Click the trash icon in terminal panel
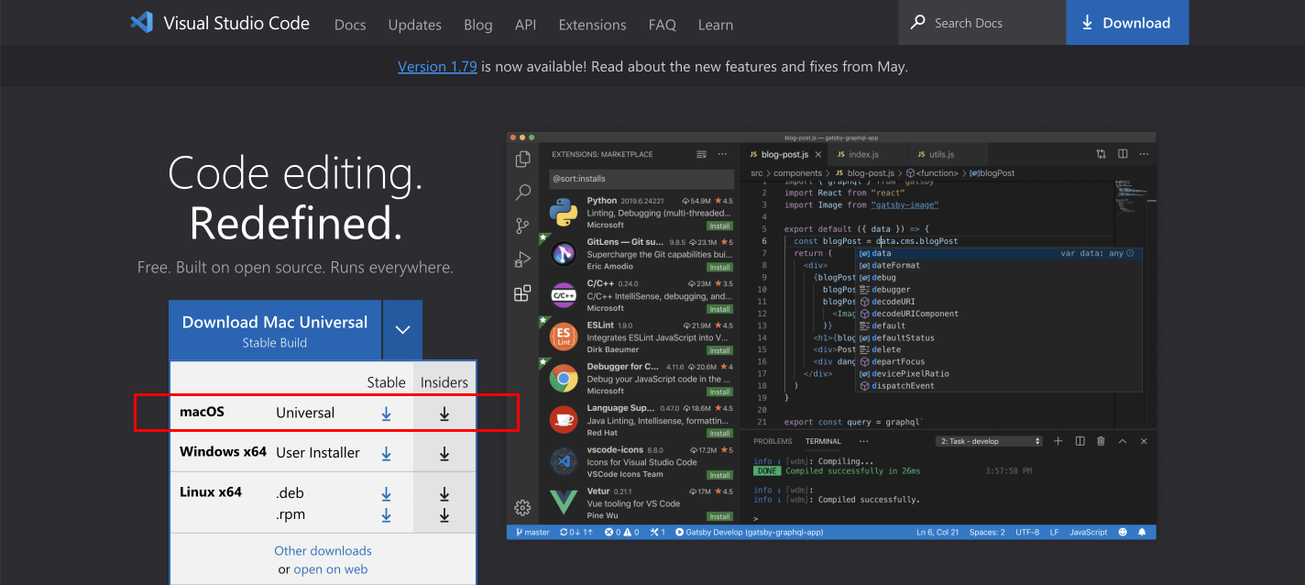Viewport: 1305px width, 585px height. point(1101,441)
